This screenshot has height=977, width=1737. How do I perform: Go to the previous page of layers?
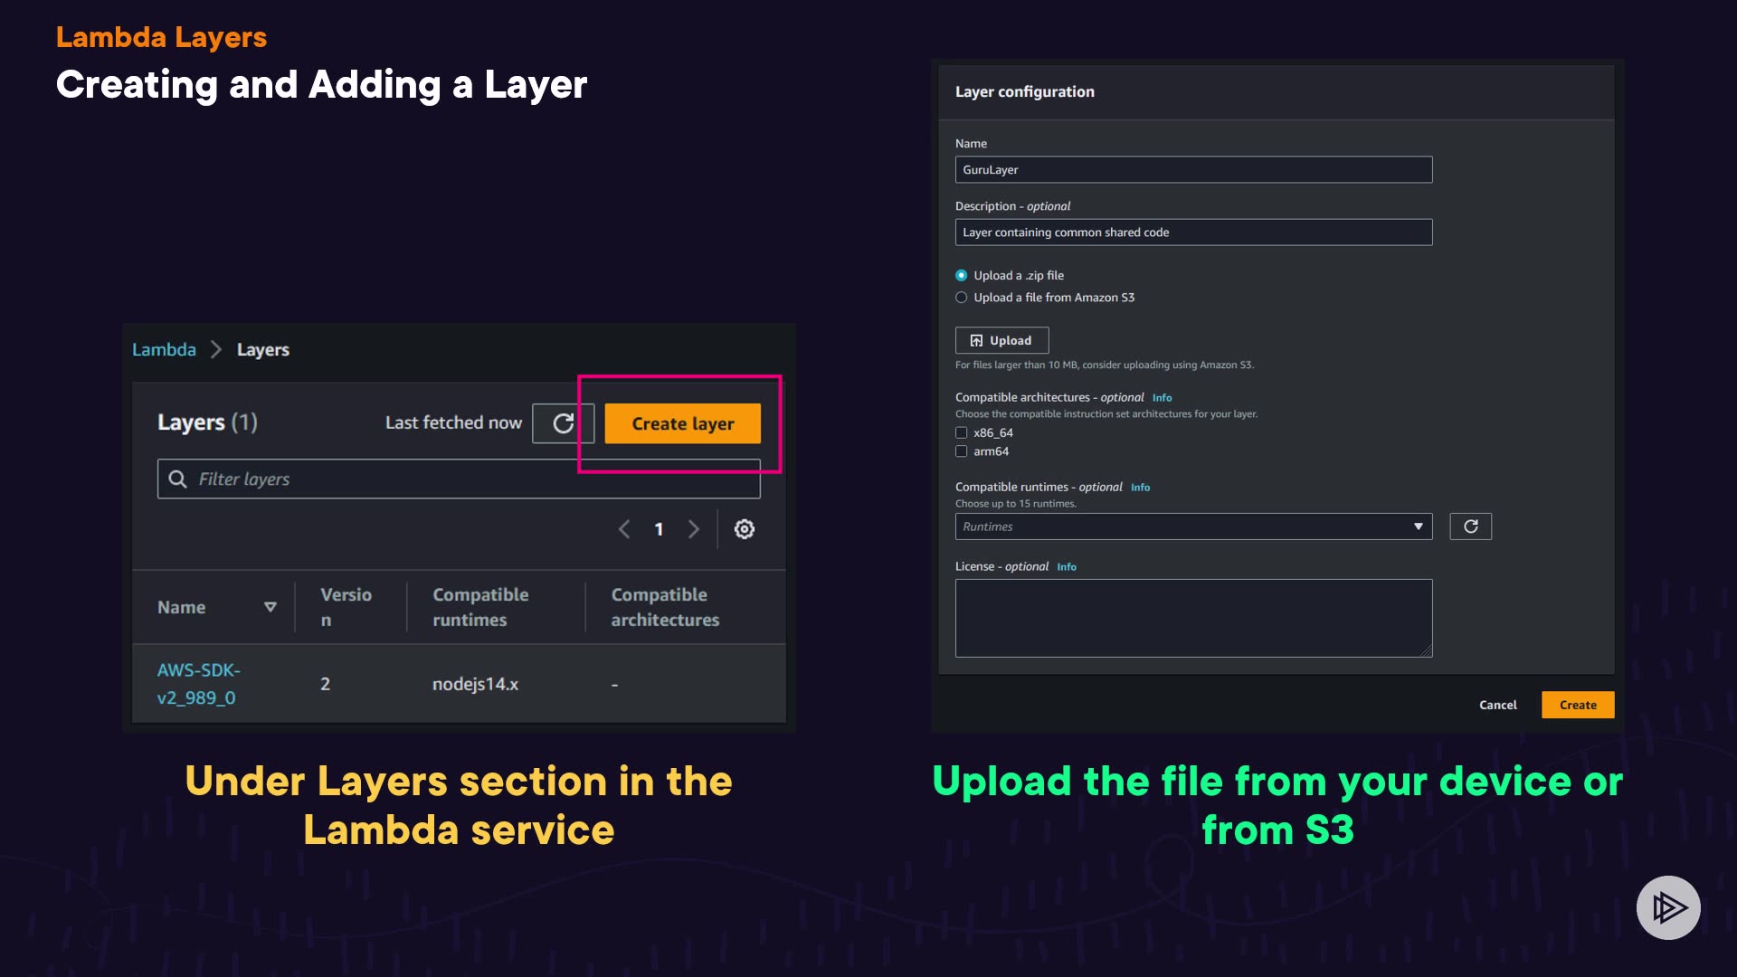pos(624,529)
